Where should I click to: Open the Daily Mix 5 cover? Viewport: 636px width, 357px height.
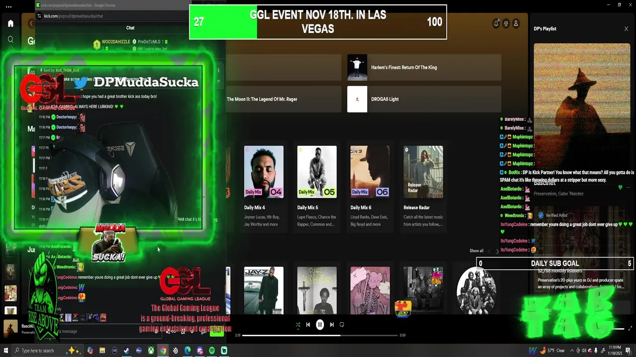[x=317, y=172]
